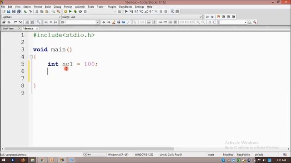This screenshot has height=163, width=291.
Task: Click the Windows (CR+LF) status entry
Action: [x=118, y=154]
